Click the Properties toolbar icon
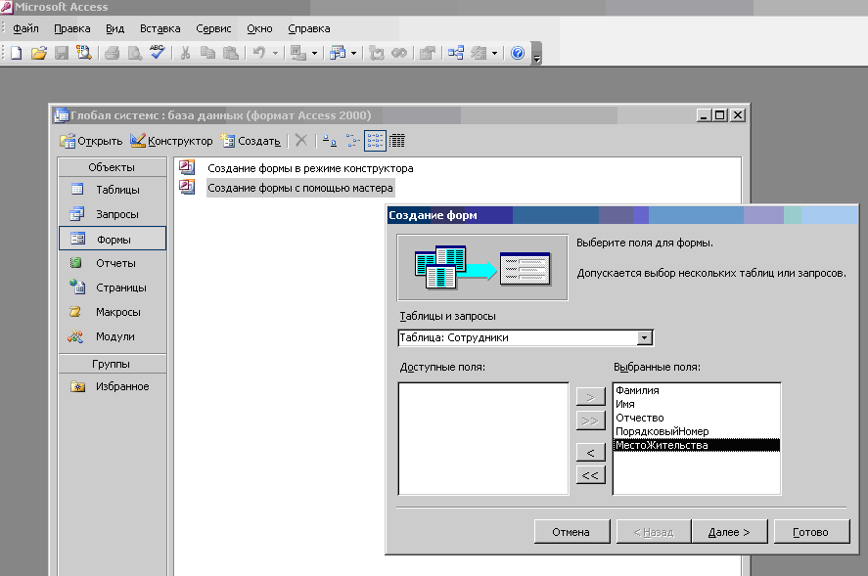Image resolution: width=868 pixels, height=576 pixels. tap(428, 53)
